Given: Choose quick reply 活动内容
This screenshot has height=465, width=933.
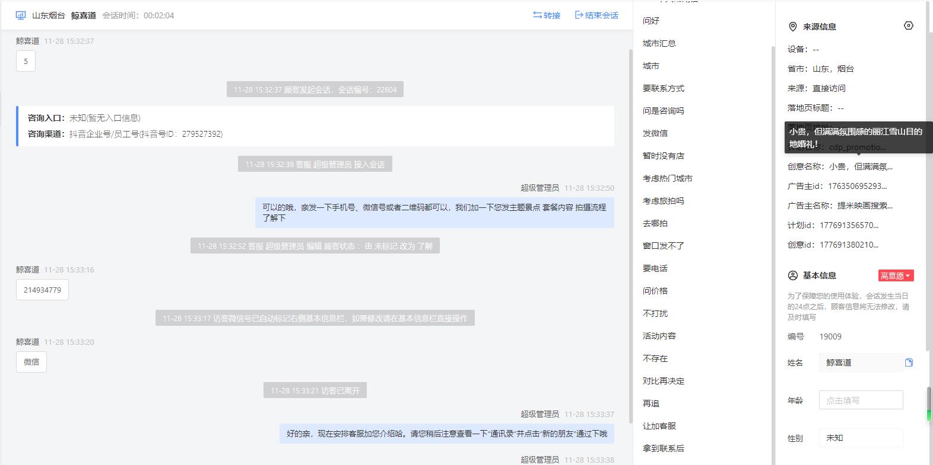Looking at the screenshot, I should 659,336.
